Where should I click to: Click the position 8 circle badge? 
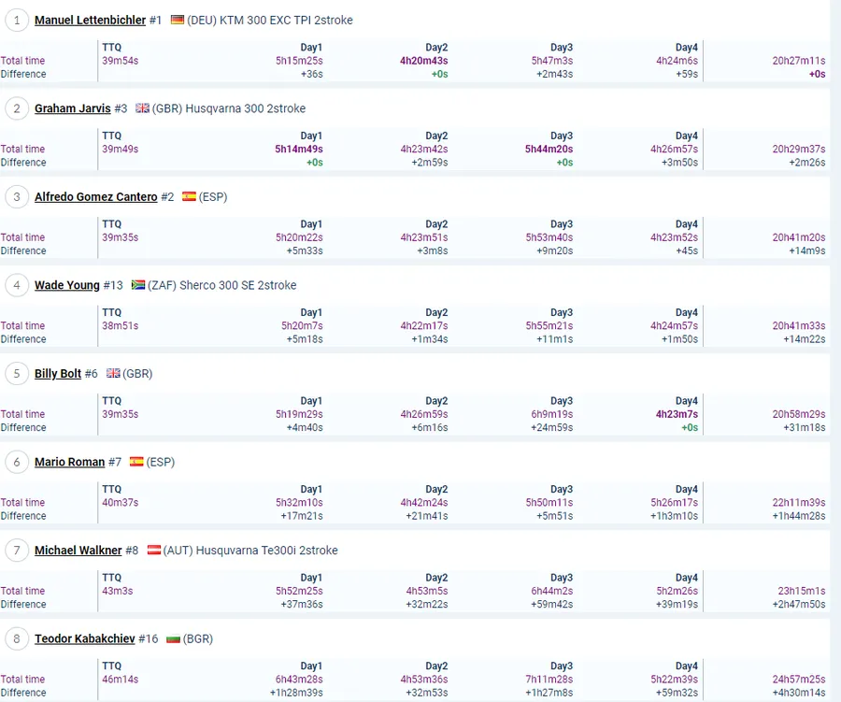point(17,639)
